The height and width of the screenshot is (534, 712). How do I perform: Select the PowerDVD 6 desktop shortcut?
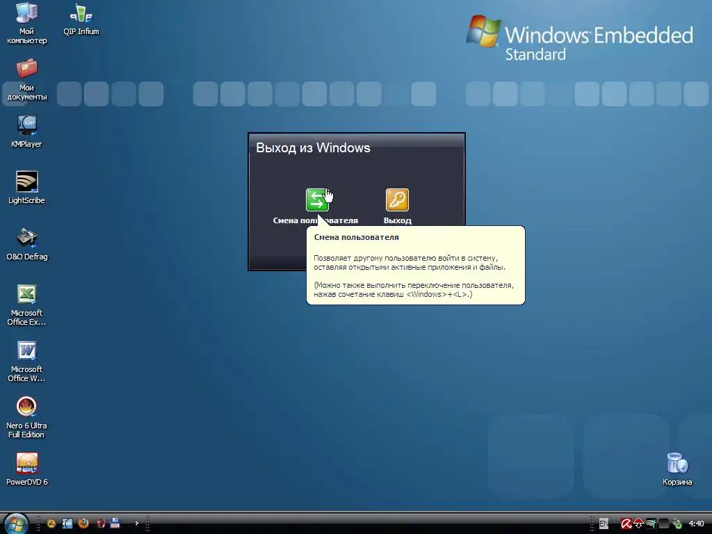27,469
